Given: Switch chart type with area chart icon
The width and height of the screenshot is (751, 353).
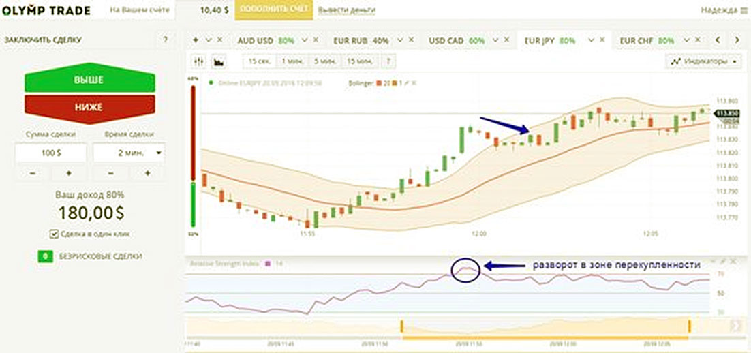Looking at the screenshot, I should (219, 61).
